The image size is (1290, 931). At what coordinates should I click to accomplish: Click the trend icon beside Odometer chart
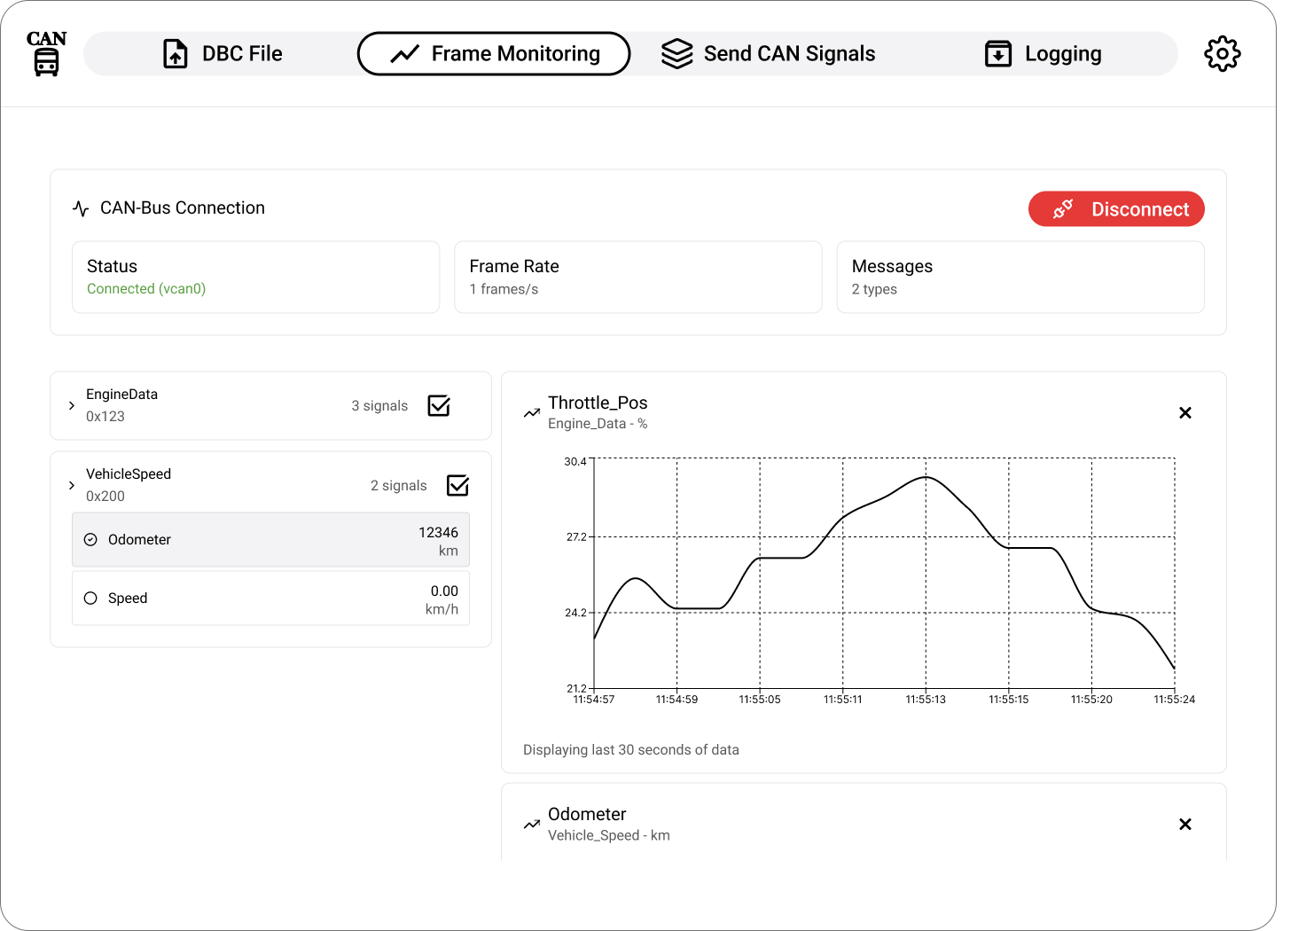pyautogui.click(x=532, y=825)
